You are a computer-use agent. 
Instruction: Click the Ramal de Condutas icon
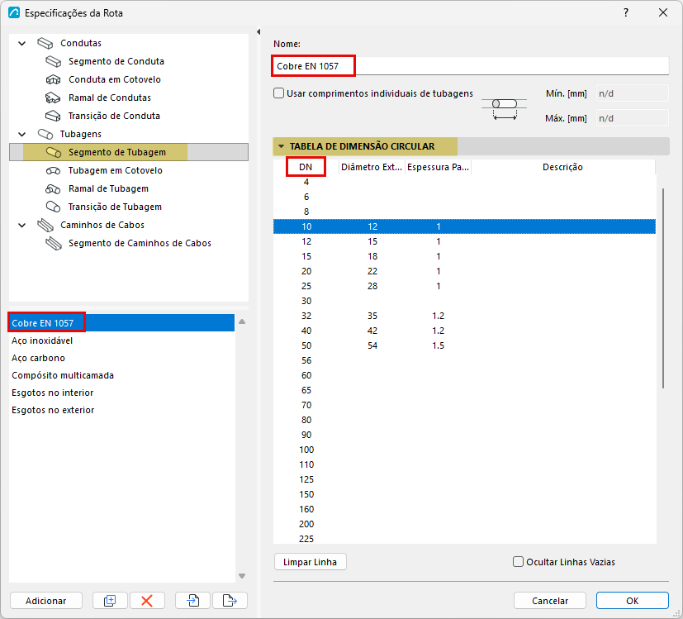pos(53,98)
